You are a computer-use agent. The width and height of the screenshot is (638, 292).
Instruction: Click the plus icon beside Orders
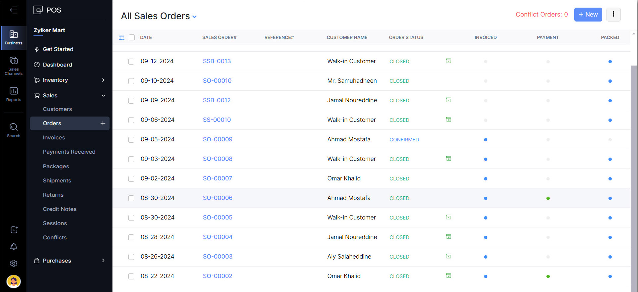[x=103, y=123]
